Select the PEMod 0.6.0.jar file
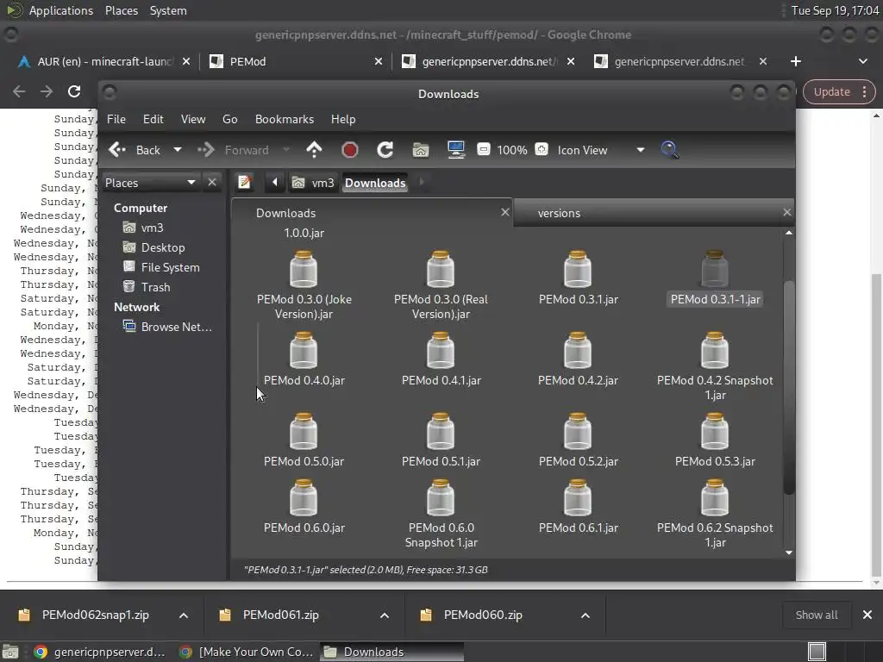 coord(304,507)
